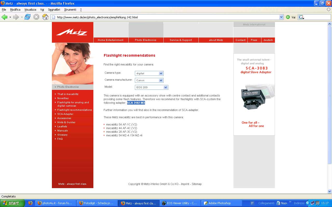Open the Camera type dropdown

point(161,73)
